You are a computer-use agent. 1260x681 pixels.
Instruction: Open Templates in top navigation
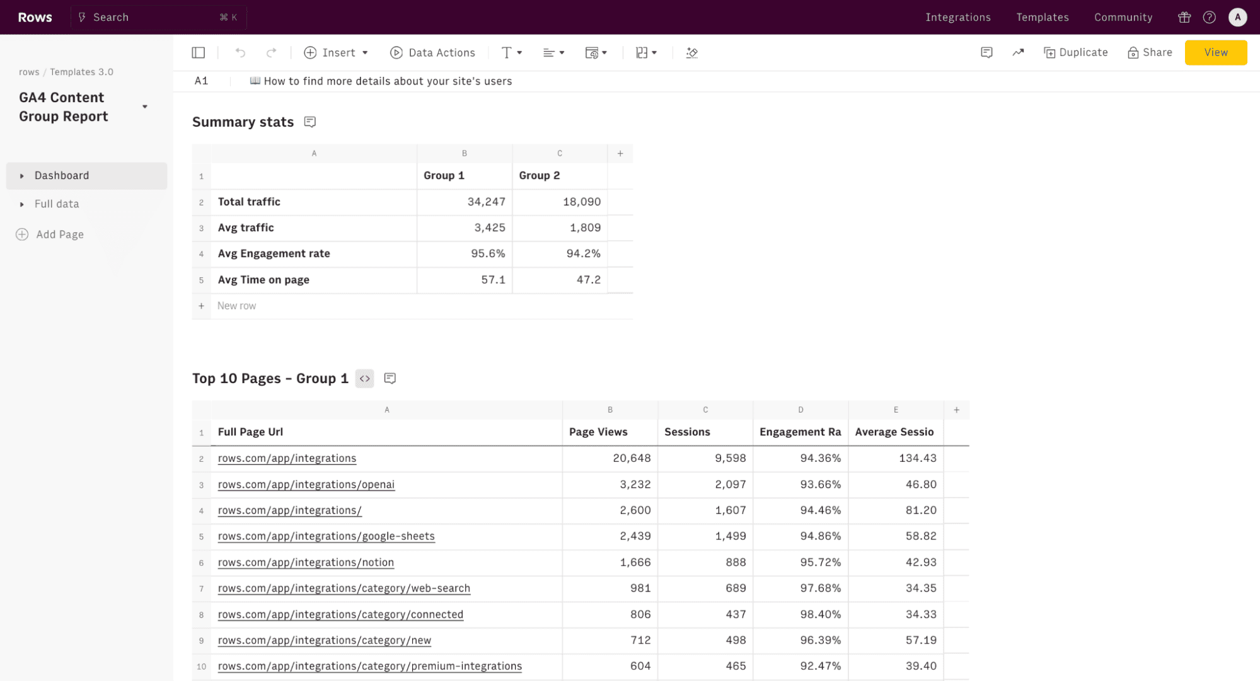click(1042, 18)
